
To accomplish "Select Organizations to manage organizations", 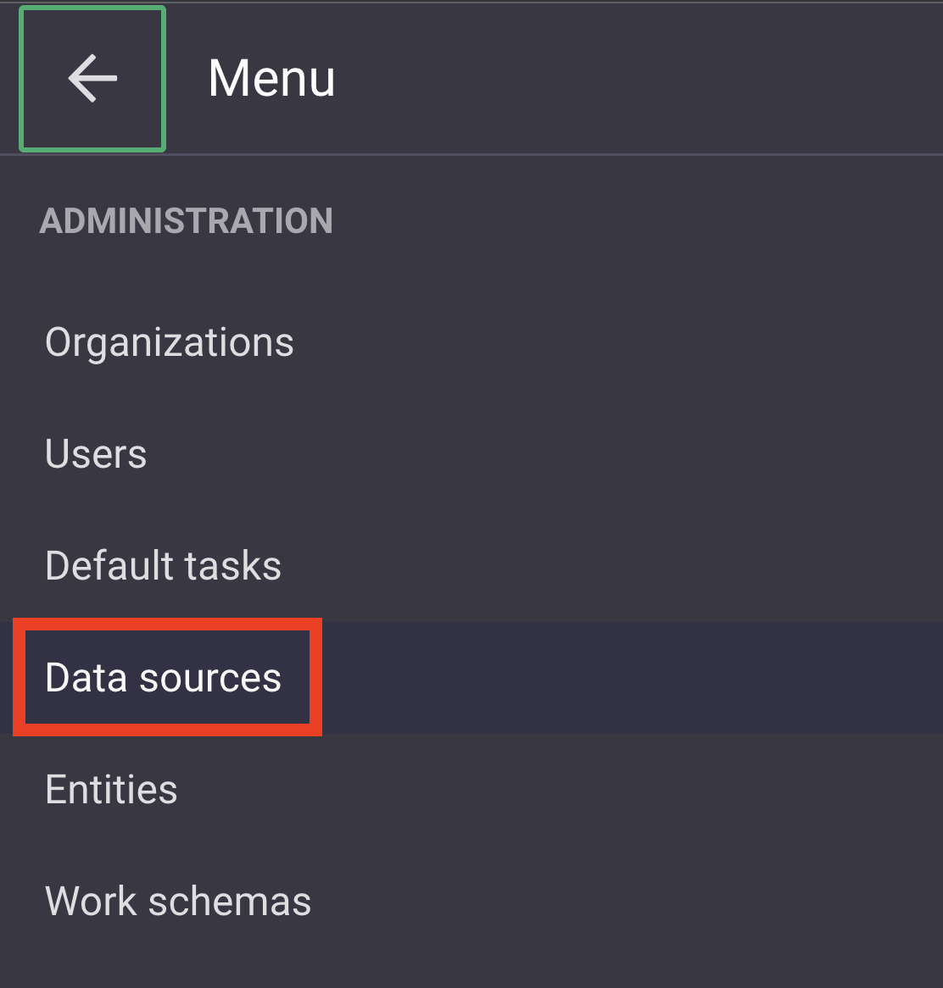I will pyautogui.click(x=170, y=342).
